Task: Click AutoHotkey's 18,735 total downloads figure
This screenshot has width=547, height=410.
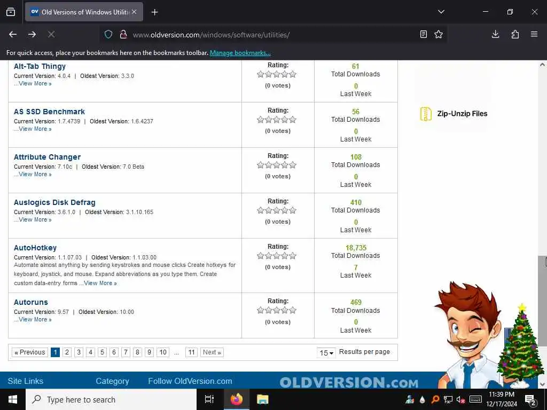Action: point(356,248)
